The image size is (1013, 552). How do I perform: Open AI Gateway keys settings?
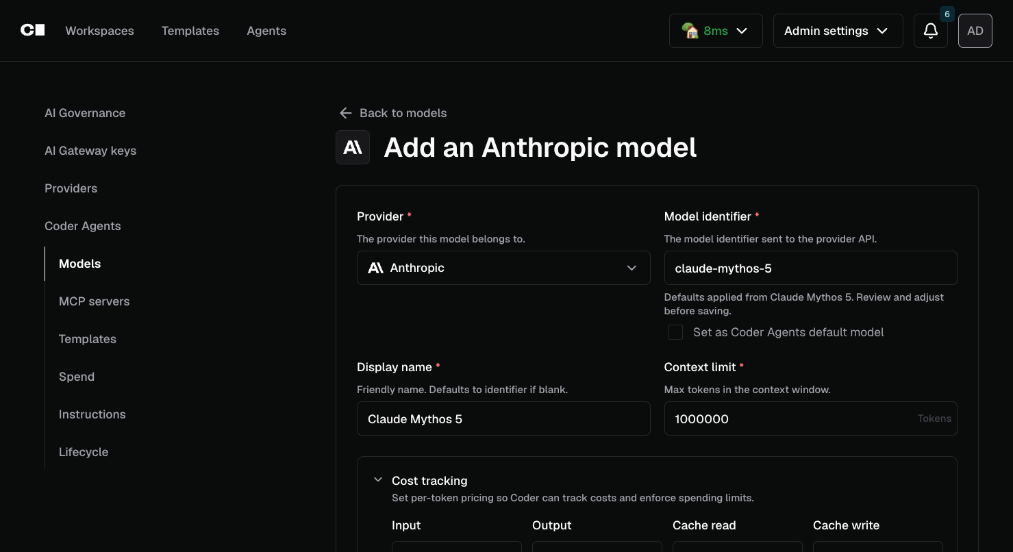click(90, 151)
